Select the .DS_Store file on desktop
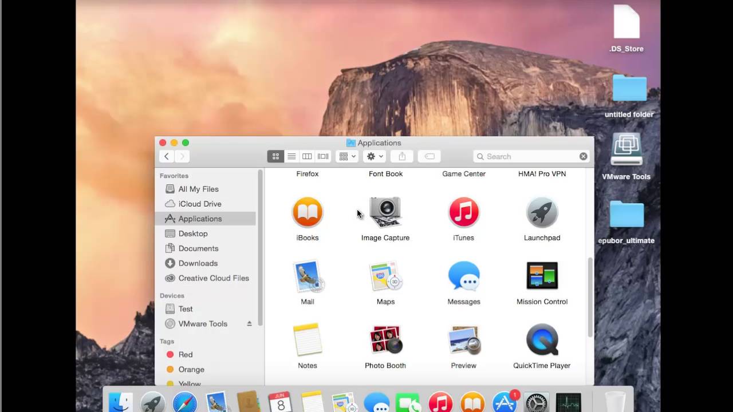The width and height of the screenshot is (733, 412). point(626,29)
